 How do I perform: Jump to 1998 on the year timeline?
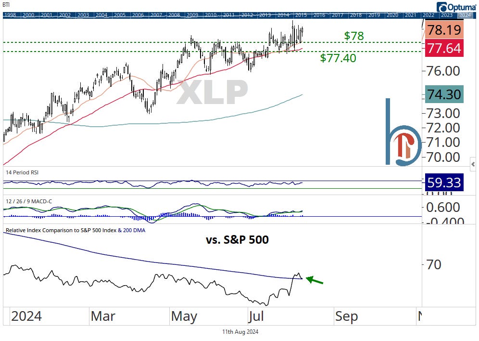click(11, 15)
